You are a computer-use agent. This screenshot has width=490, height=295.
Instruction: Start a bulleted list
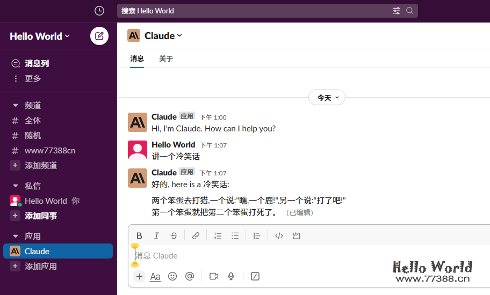235,236
